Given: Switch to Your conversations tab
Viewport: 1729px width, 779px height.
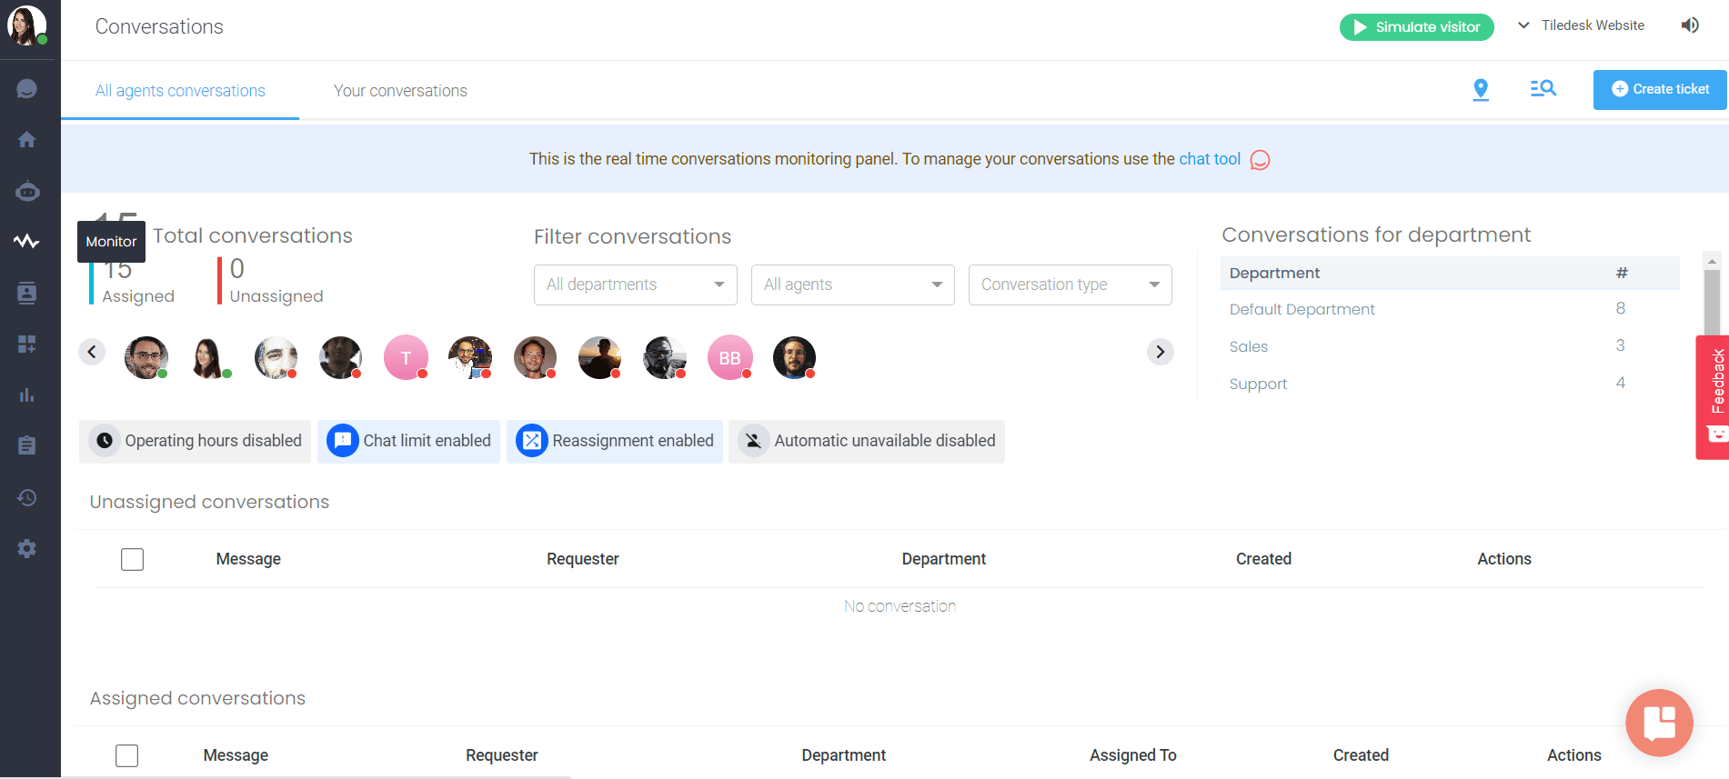Looking at the screenshot, I should 400,91.
